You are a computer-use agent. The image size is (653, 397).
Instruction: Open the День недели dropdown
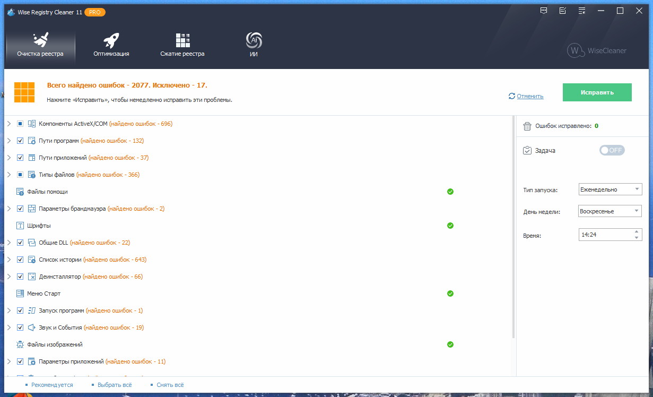click(611, 211)
